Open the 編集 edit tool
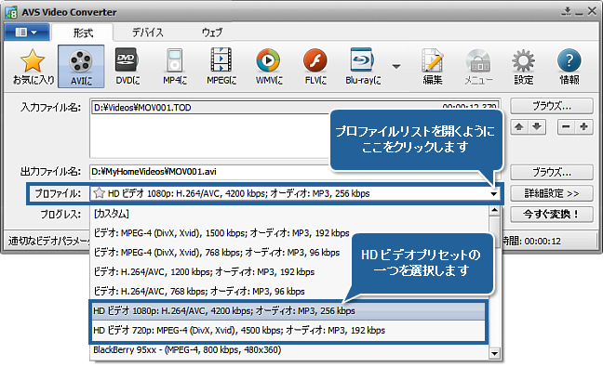The image size is (603, 367). click(x=433, y=66)
